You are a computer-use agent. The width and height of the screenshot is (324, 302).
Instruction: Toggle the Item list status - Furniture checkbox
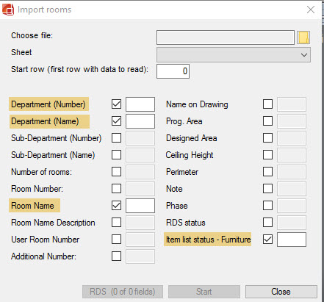tap(267, 240)
